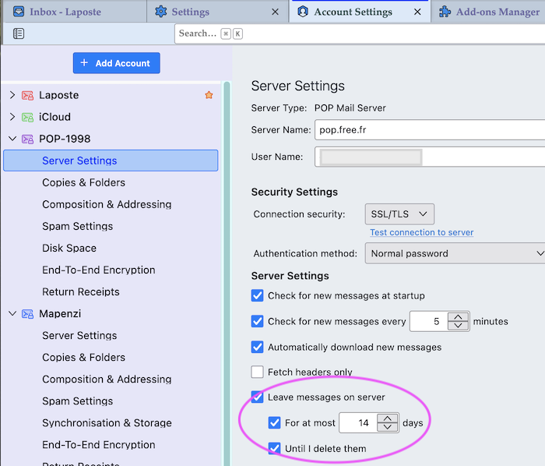Click the Add-ons puzzle piece icon

coord(445,12)
